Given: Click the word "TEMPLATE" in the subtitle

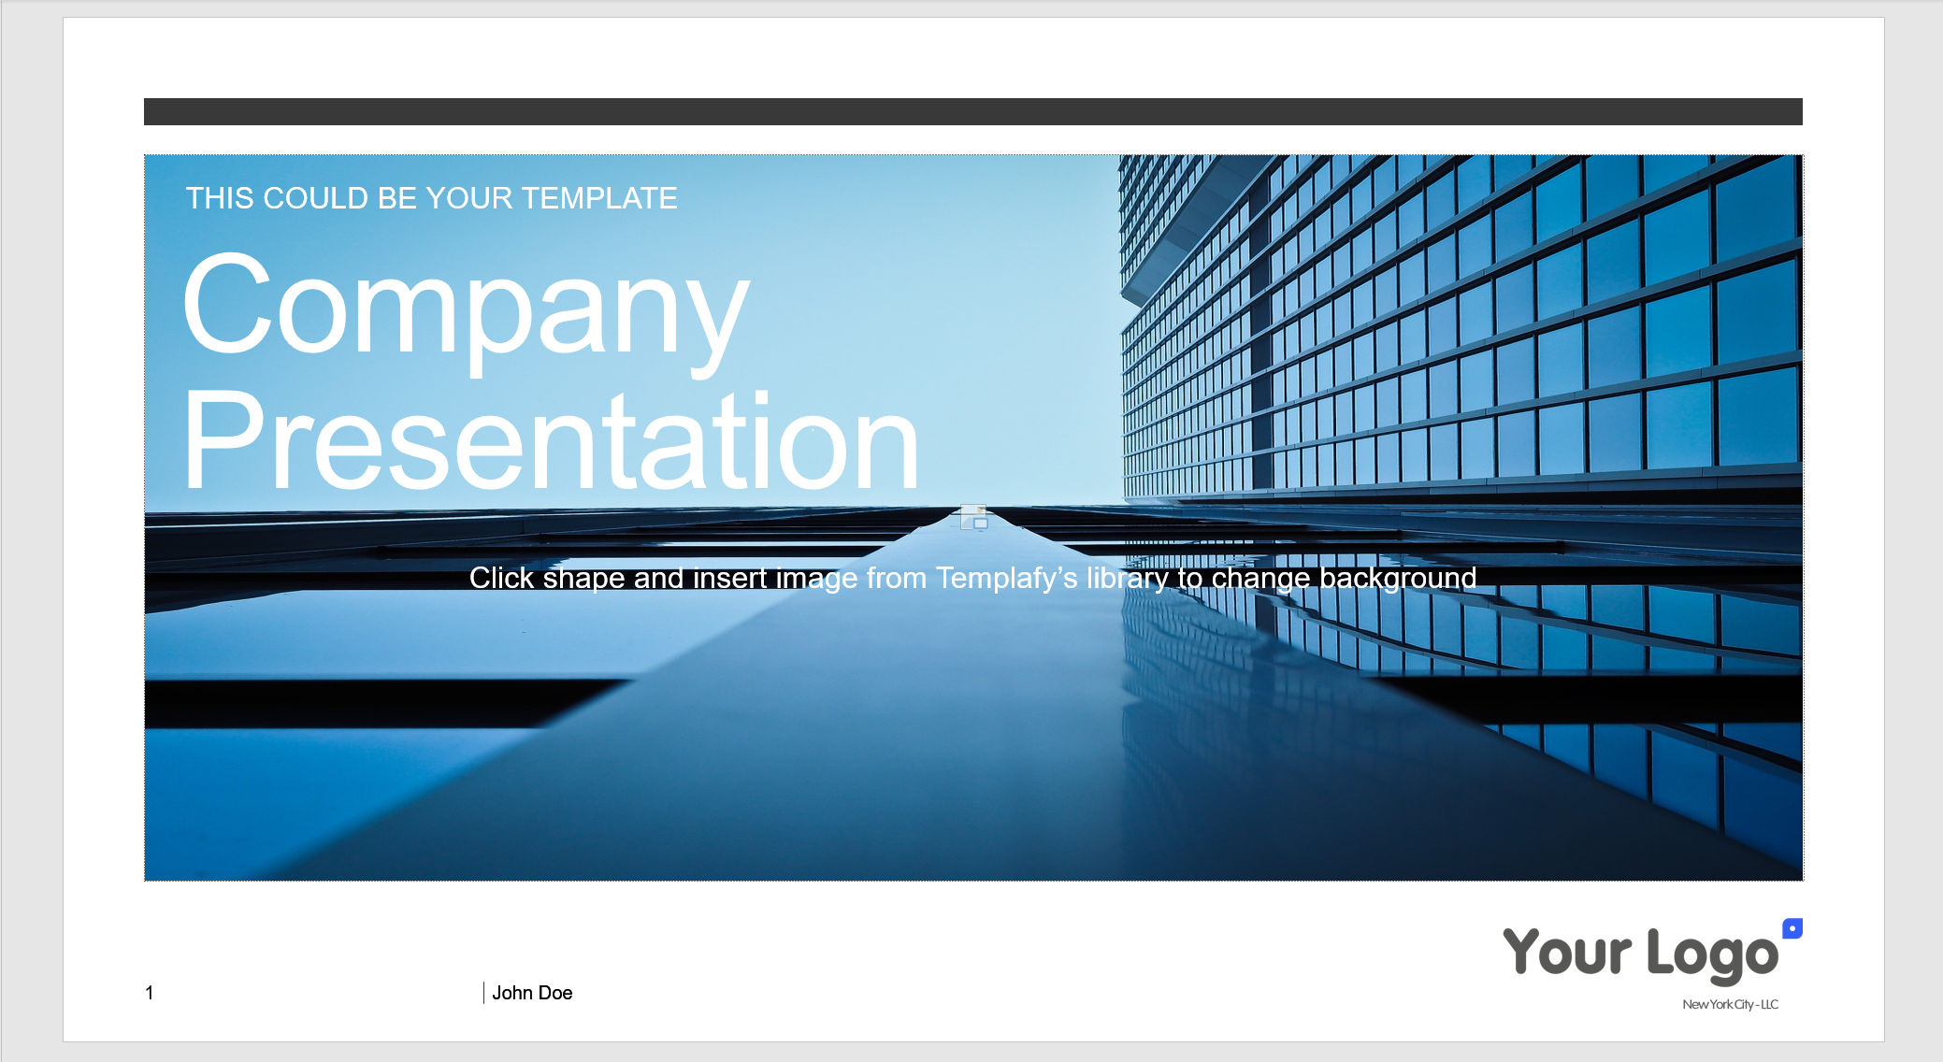Looking at the screenshot, I should click(599, 198).
